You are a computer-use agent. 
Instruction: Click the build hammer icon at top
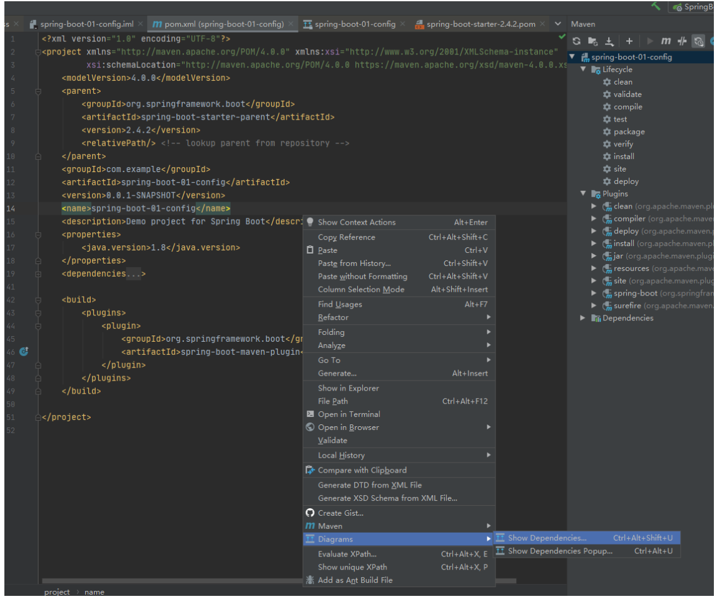pos(656,6)
